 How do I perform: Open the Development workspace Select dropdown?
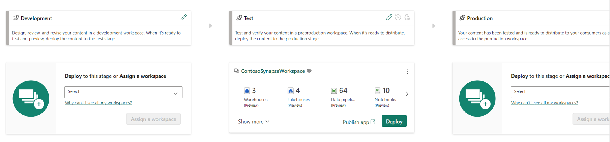[x=123, y=92]
